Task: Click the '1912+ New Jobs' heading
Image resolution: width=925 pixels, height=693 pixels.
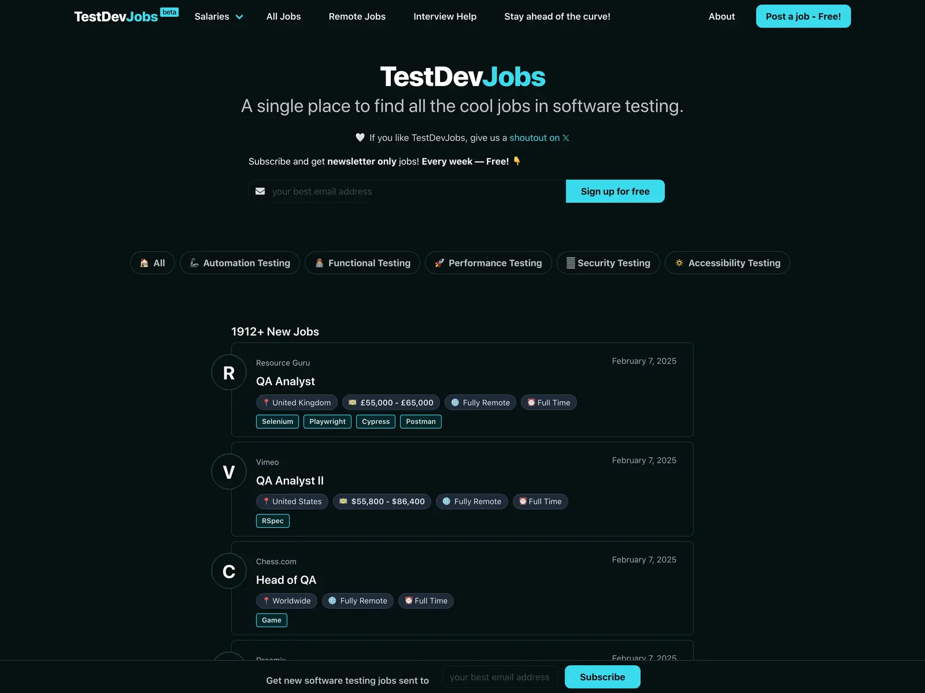Action: (275, 331)
